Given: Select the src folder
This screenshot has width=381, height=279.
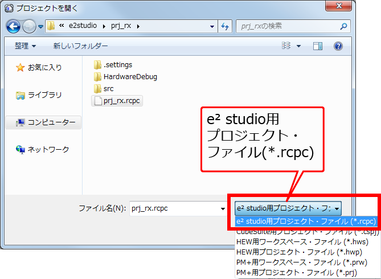Looking at the screenshot, I should pyautogui.click(x=103, y=89).
